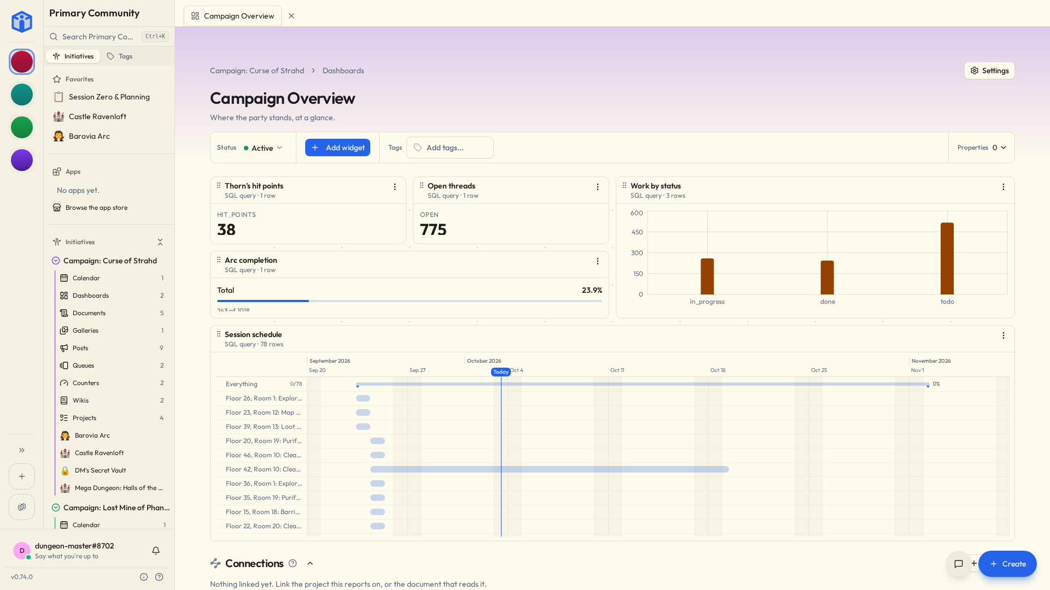The image size is (1050, 590).
Task: Open the Thorn's hit points widget menu
Action: pyautogui.click(x=395, y=187)
